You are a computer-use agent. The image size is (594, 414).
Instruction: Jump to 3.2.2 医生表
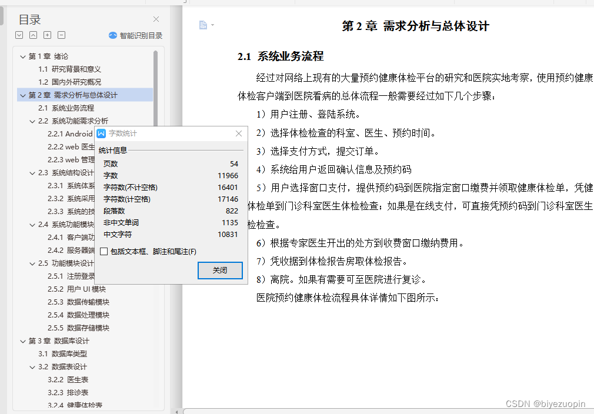coord(68,380)
